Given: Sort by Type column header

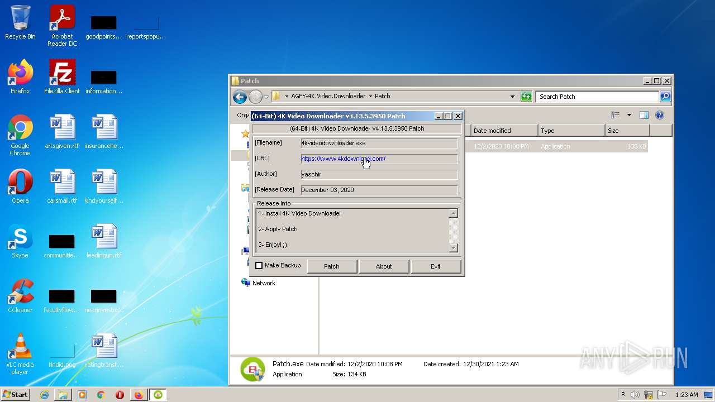Looking at the screenshot, I should click(572, 131).
